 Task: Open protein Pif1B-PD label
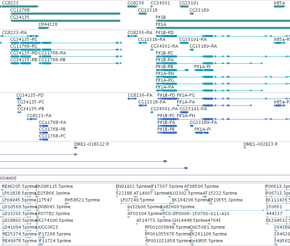pyautogui.click(x=166, y=95)
